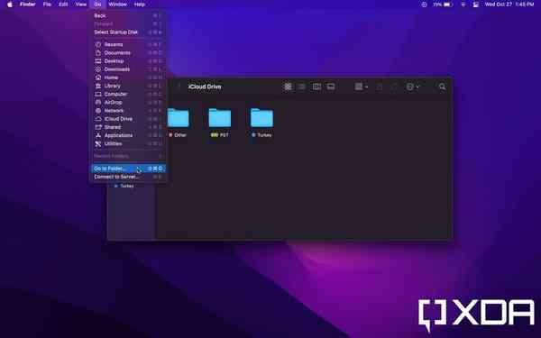Open the Finder menu in menu bar
This screenshot has height=338, width=541.
(28, 5)
